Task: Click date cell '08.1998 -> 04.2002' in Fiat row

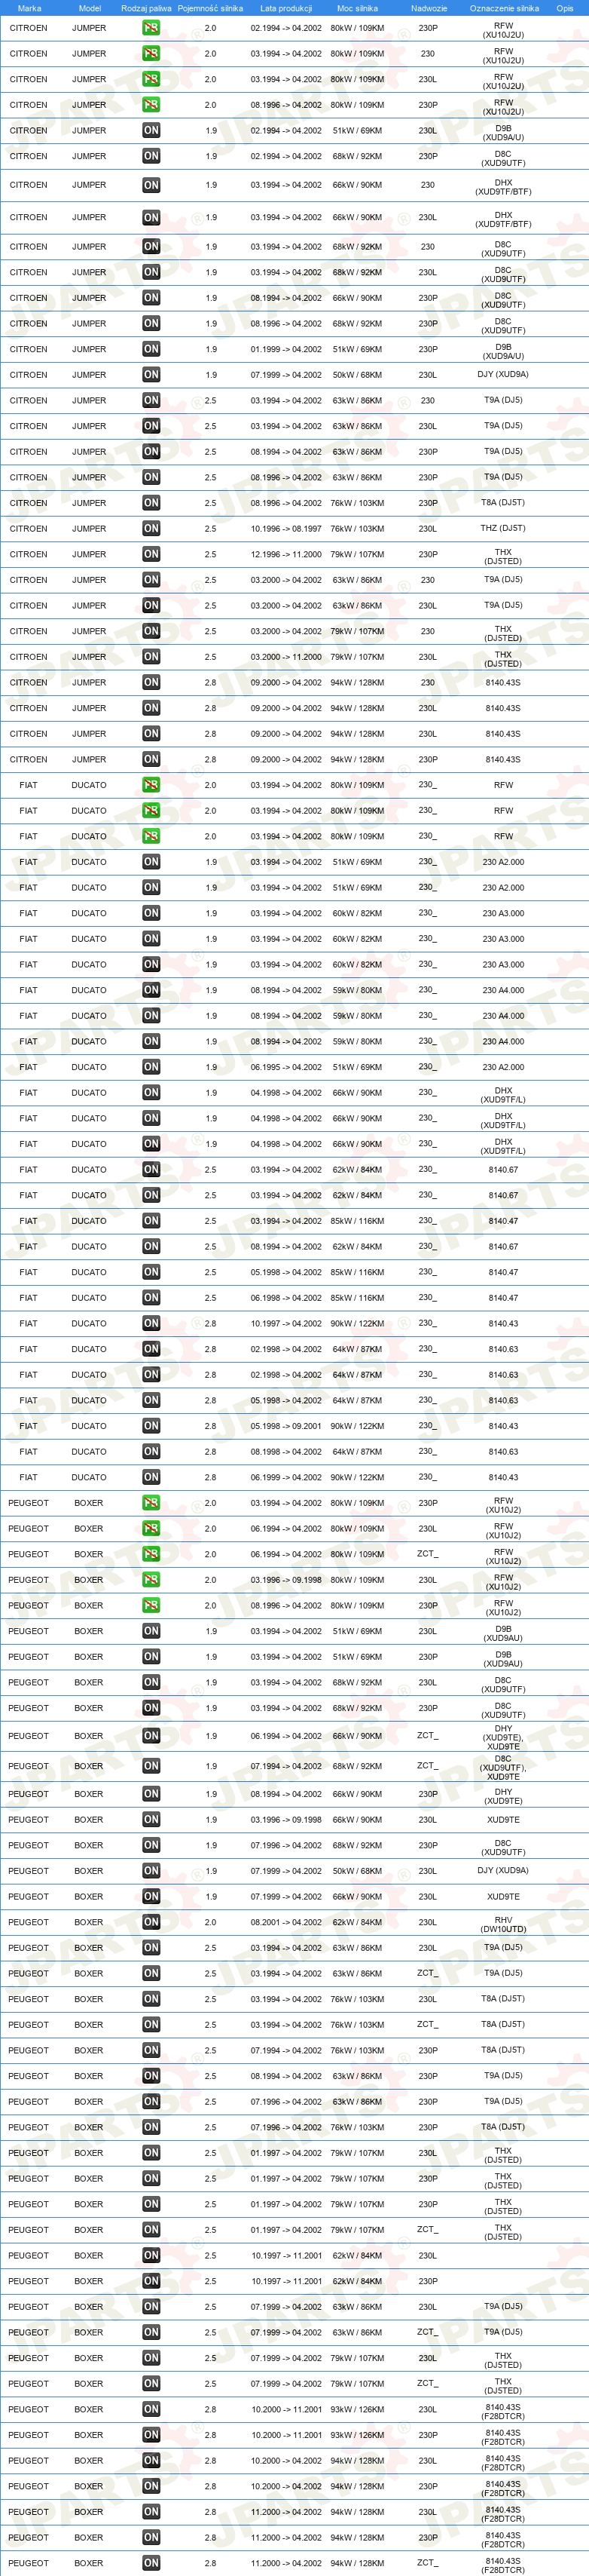Action: (x=286, y=1452)
